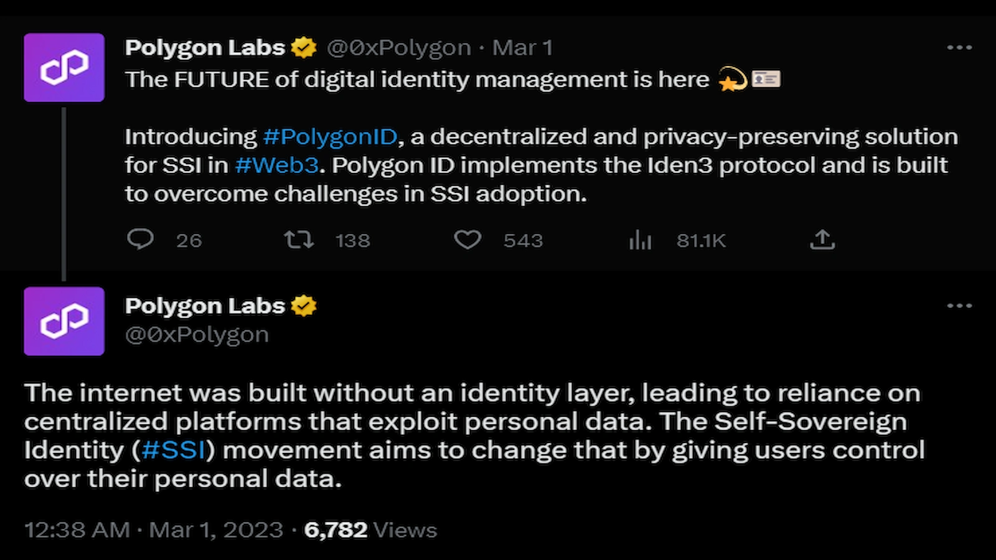Click Polygon Labs profile avatar on top tweet
The image size is (996, 560).
pyautogui.click(x=64, y=67)
